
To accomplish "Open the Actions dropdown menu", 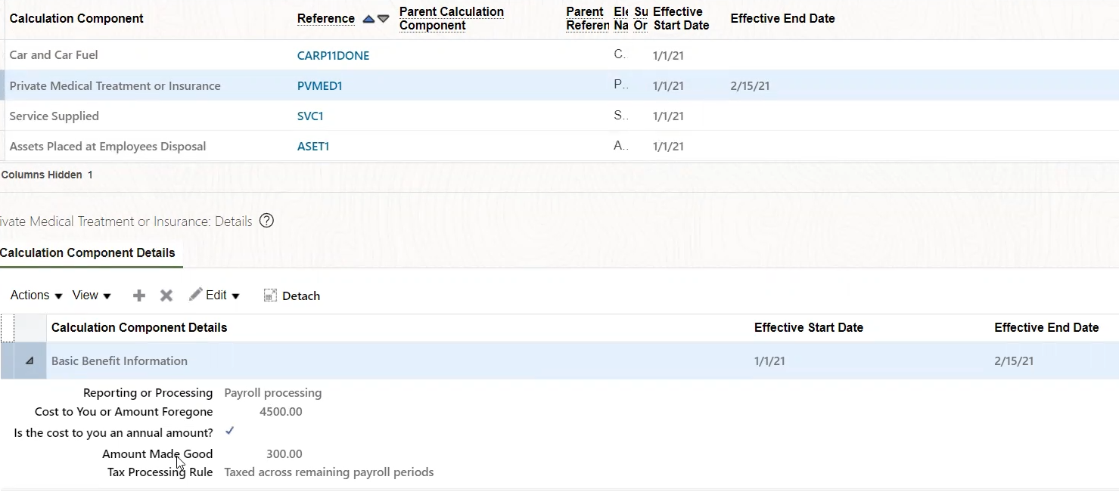I will click(x=36, y=296).
